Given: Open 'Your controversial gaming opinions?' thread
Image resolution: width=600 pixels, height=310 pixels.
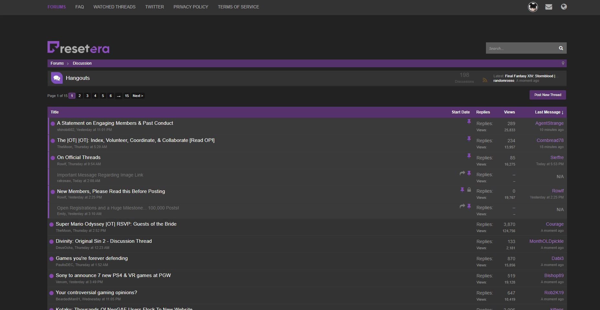Looking at the screenshot, I should [96, 293].
